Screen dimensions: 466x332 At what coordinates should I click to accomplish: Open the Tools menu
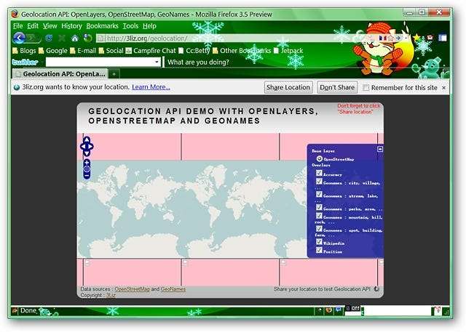click(x=130, y=25)
